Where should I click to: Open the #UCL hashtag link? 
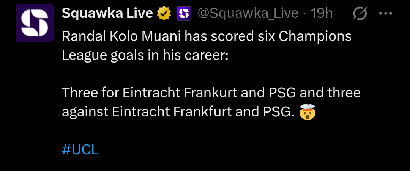point(80,149)
